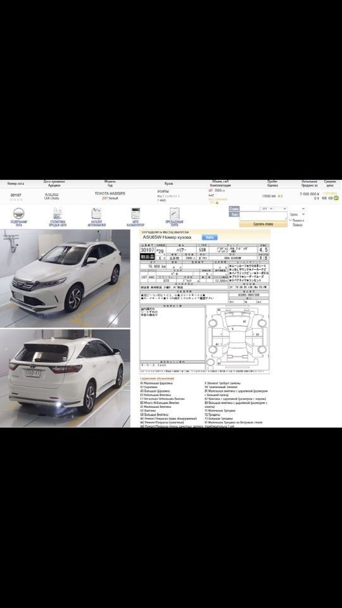Click the 4.5 grade on auction sheet
342x608 pixels.
pos(264,250)
